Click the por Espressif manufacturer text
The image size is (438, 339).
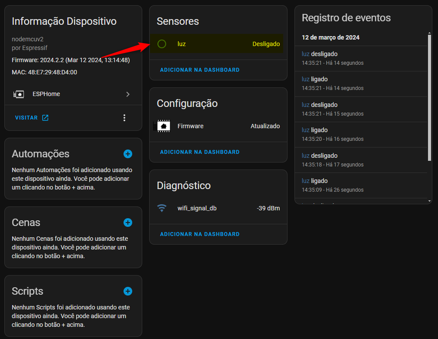point(30,48)
